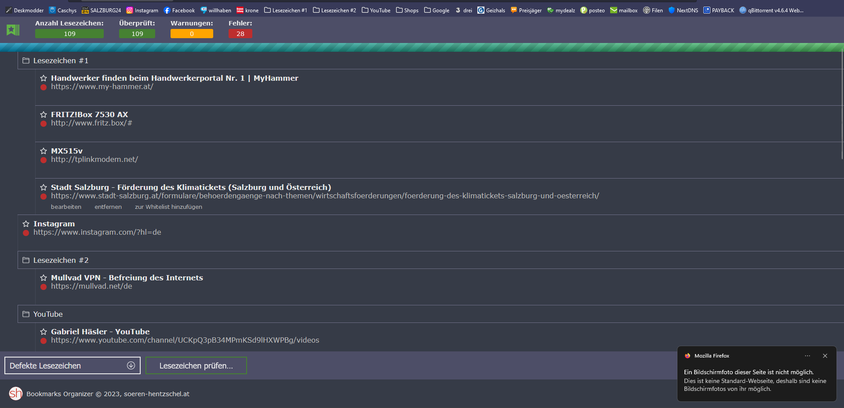Open the SALZBURG24 bookmark
Viewport: 844px width, 408px height.
(x=101, y=10)
